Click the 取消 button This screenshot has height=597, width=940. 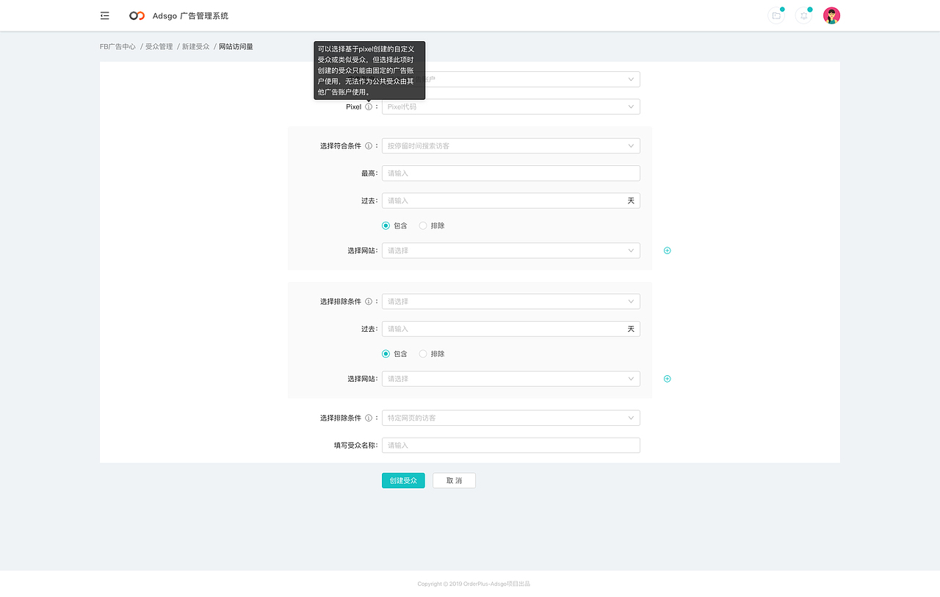click(454, 480)
